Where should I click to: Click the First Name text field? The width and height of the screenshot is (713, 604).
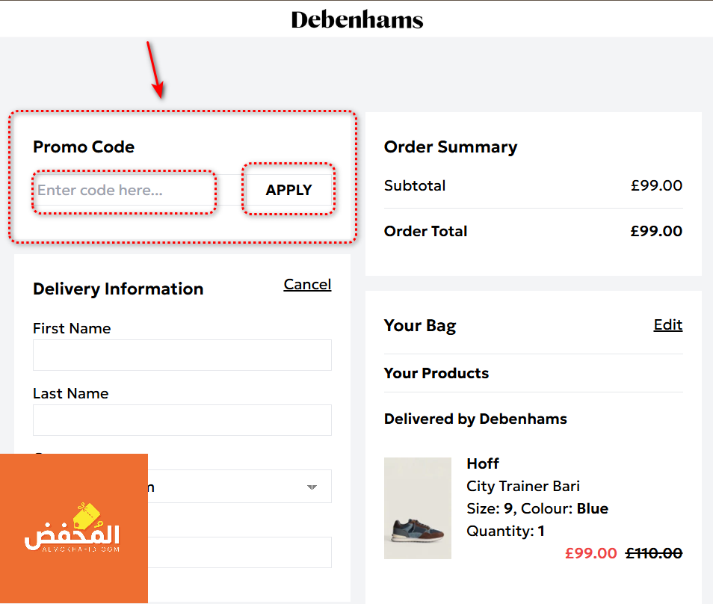182,355
